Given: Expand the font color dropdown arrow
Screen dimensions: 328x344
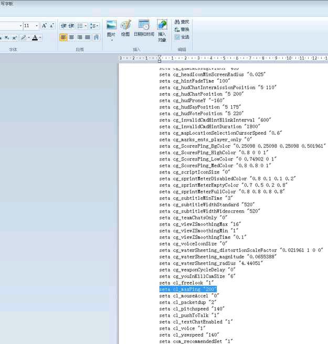Looking at the screenshot, I should [40, 38].
